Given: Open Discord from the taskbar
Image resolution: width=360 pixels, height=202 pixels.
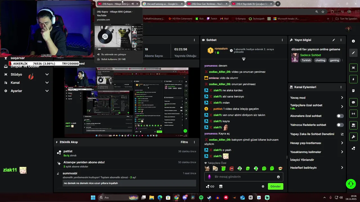Looking at the screenshot, I should point(185,198).
